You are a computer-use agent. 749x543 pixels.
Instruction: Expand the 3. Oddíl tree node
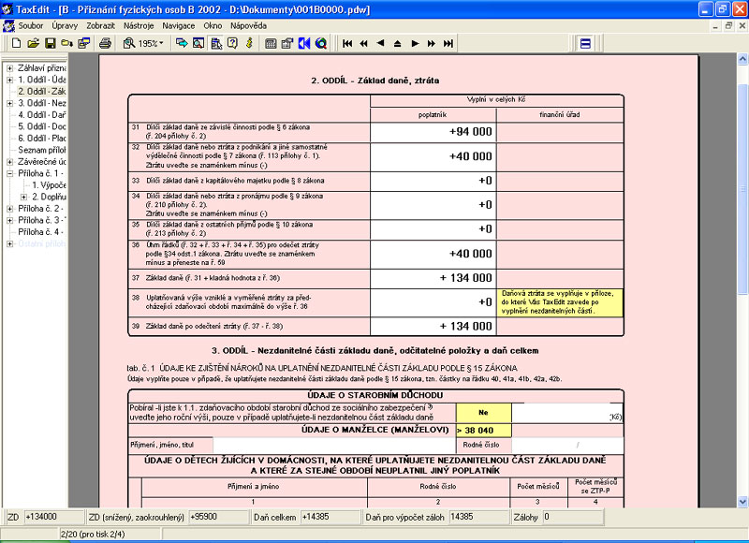9,103
